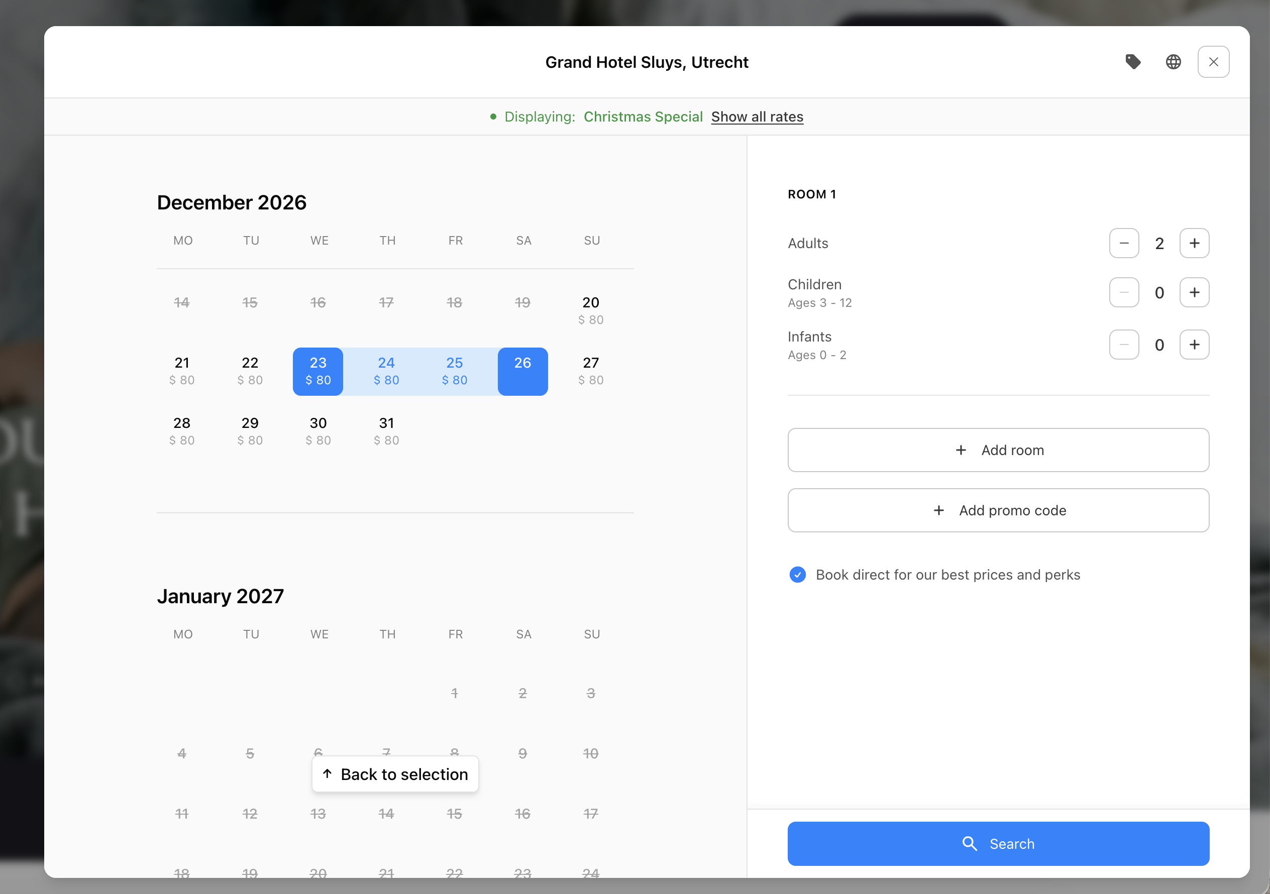Click the December 2026 month heading
The height and width of the screenshot is (894, 1270).
(232, 202)
